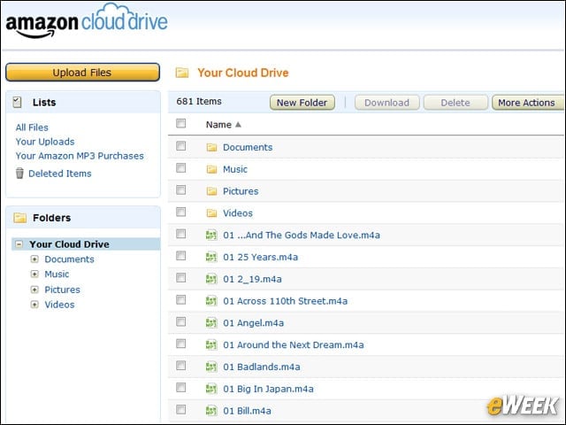The image size is (566, 425).
Task: Expand the Pictures node in folder tree
Action: (x=34, y=290)
